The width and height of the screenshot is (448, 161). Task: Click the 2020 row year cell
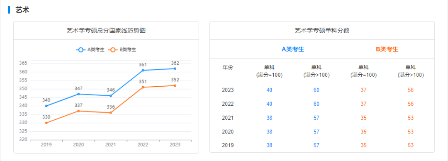pyautogui.click(x=228, y=132)
